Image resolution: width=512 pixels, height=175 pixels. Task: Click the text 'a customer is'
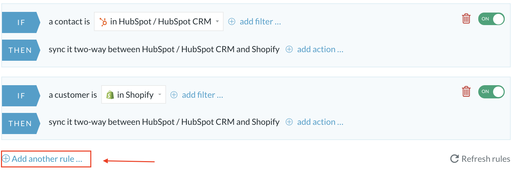[x=73, y=95]
